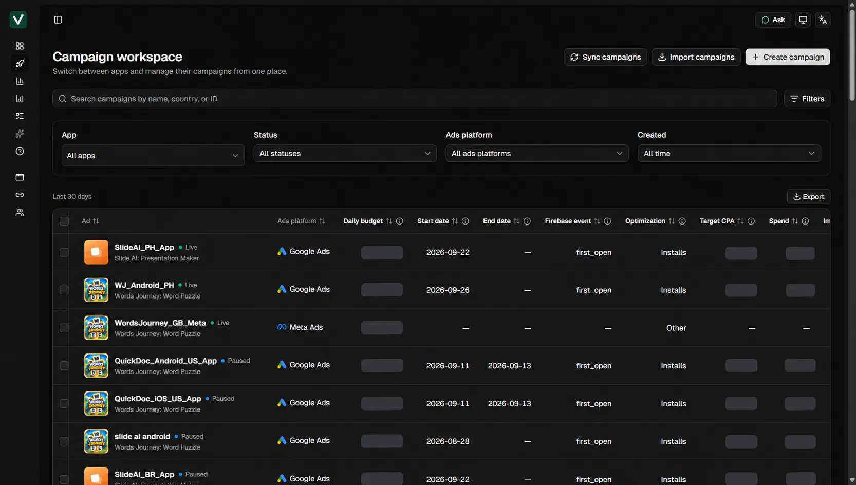This screenshot has height=485, width=856.
Task: Check the SlideAI_PH_App row checkbox
Action: pos(64,252)
